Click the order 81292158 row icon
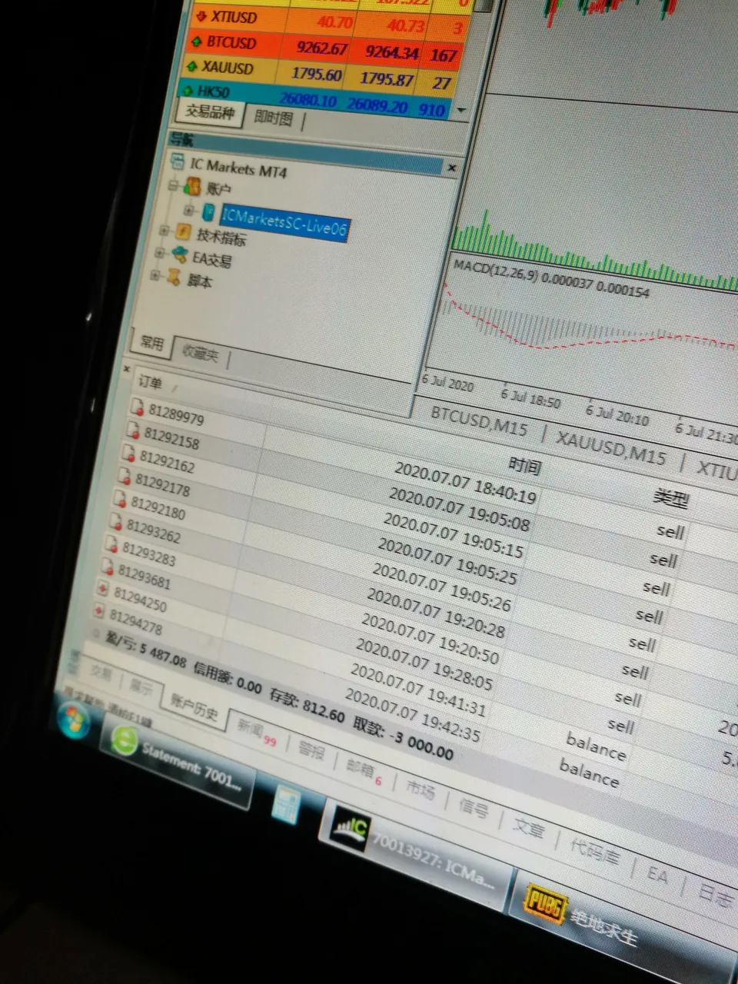This screenshot has width=738, height=984. (133, 430)
